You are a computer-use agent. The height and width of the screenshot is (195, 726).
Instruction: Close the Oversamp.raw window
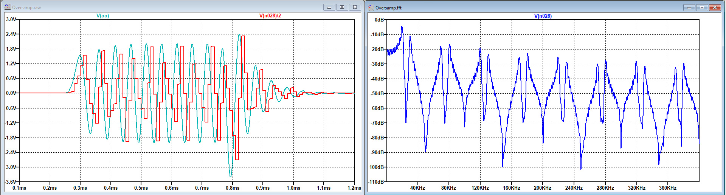click(355, 7)
